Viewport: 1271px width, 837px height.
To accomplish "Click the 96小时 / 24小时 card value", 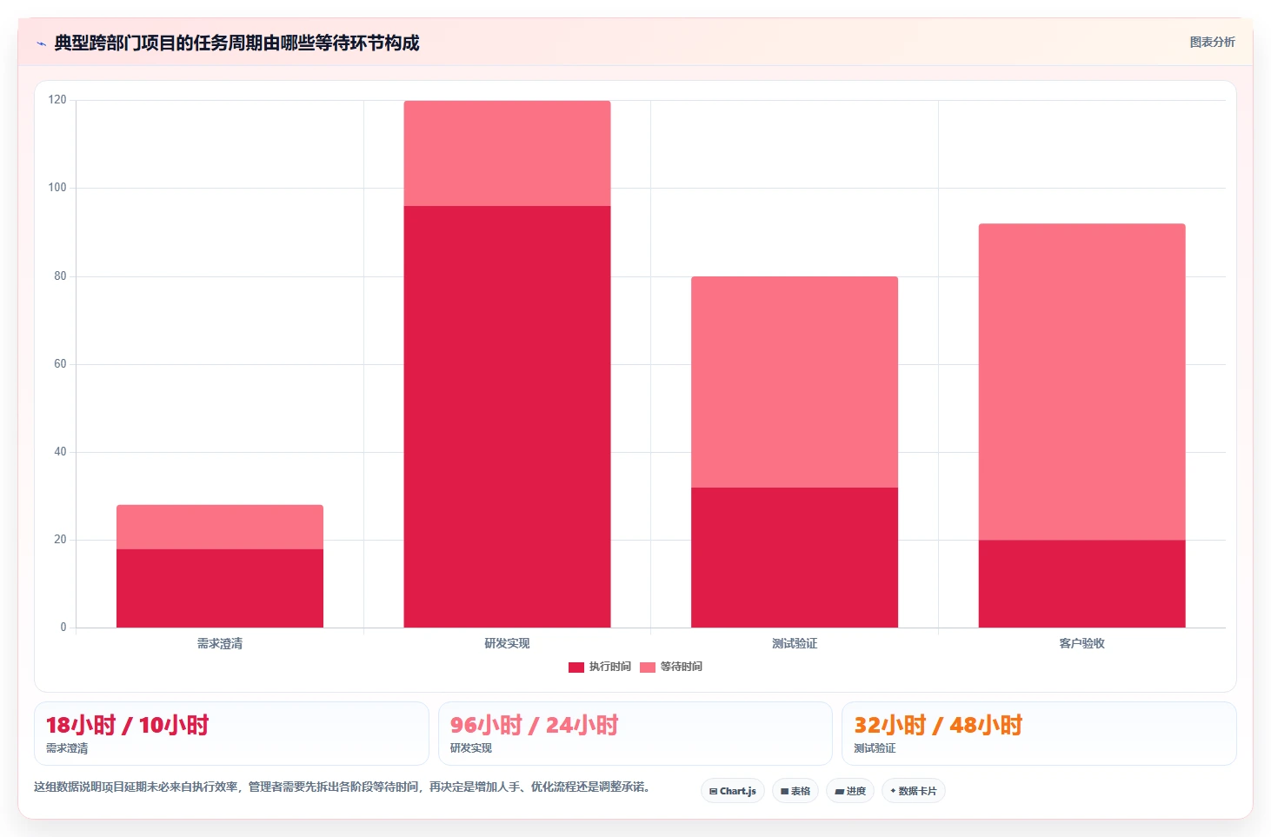I will (534, 725).
